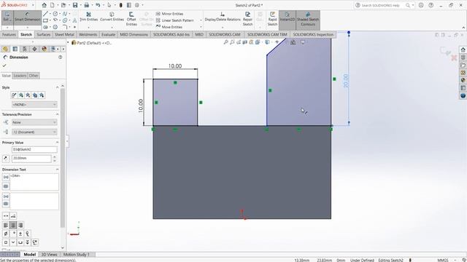467x262 pixels.
Task: Open the Dimension panel help icon
Action: point(61,57)
